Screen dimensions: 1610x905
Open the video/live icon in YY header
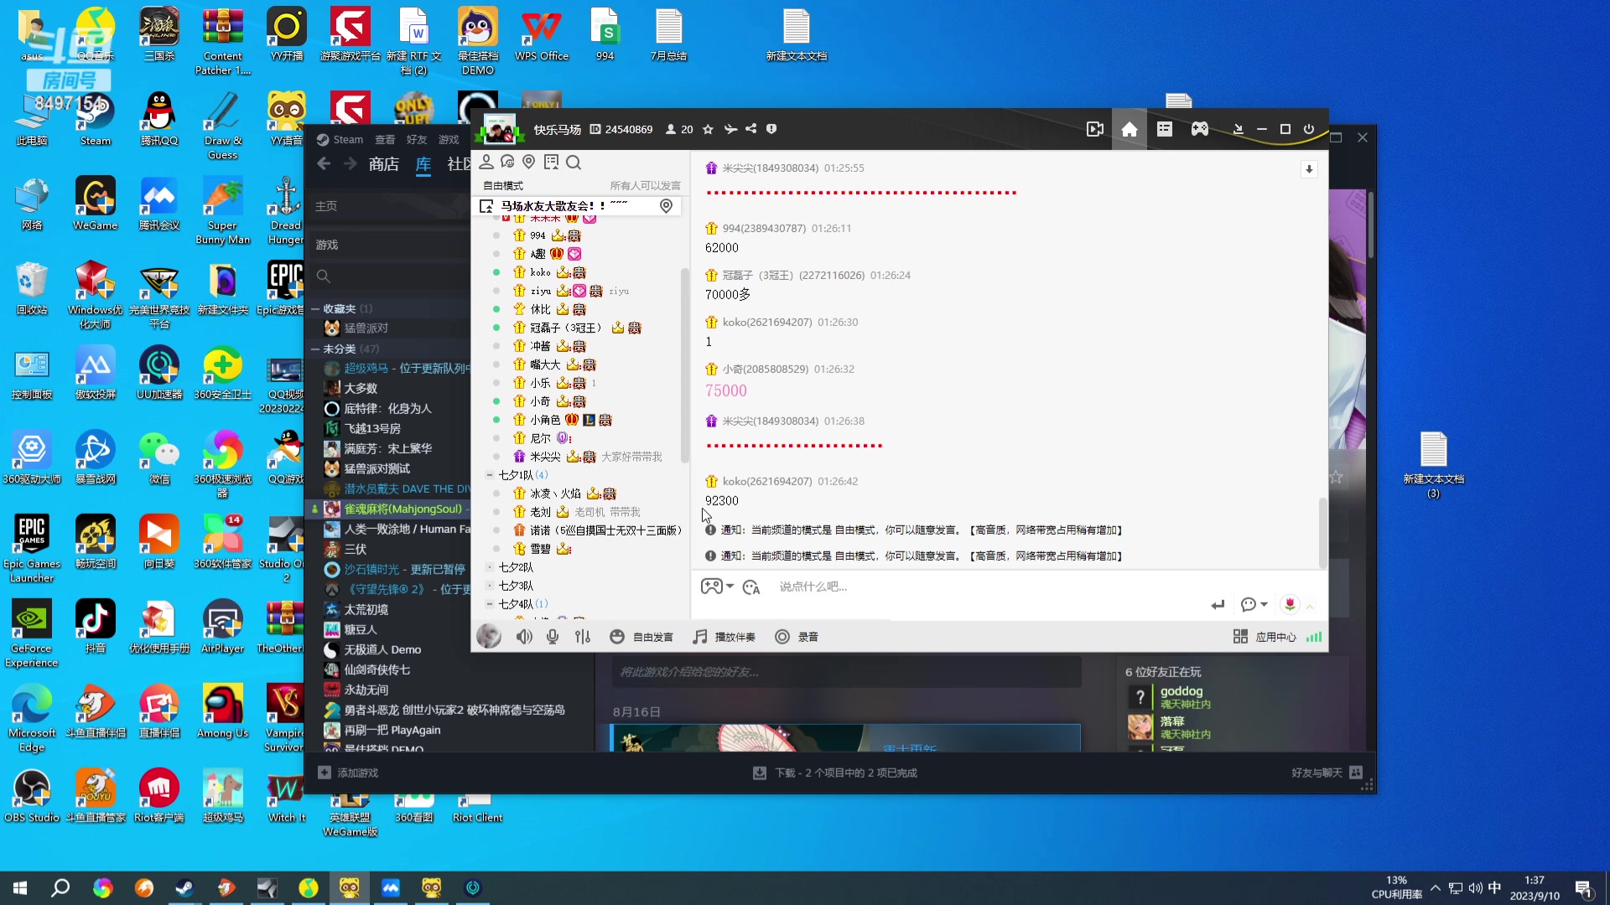click(1094, 129)
